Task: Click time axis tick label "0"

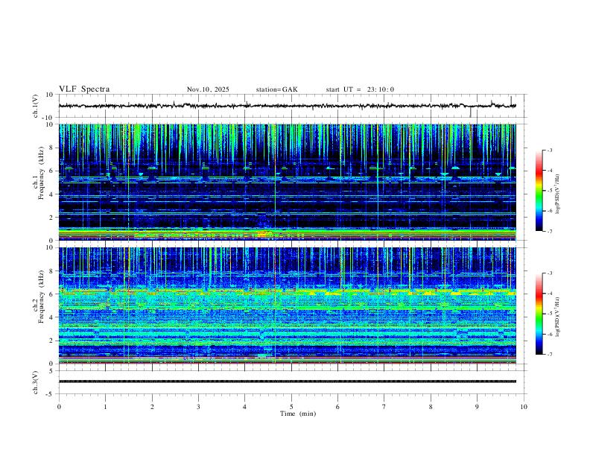Action: [x=59, y=407]
